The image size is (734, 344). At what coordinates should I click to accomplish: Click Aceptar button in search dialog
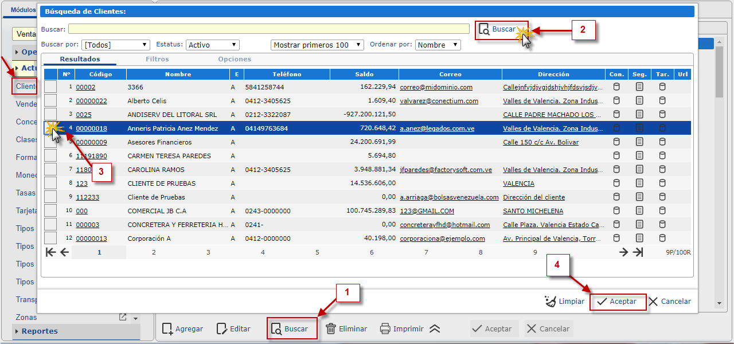[x=618, y=302]
